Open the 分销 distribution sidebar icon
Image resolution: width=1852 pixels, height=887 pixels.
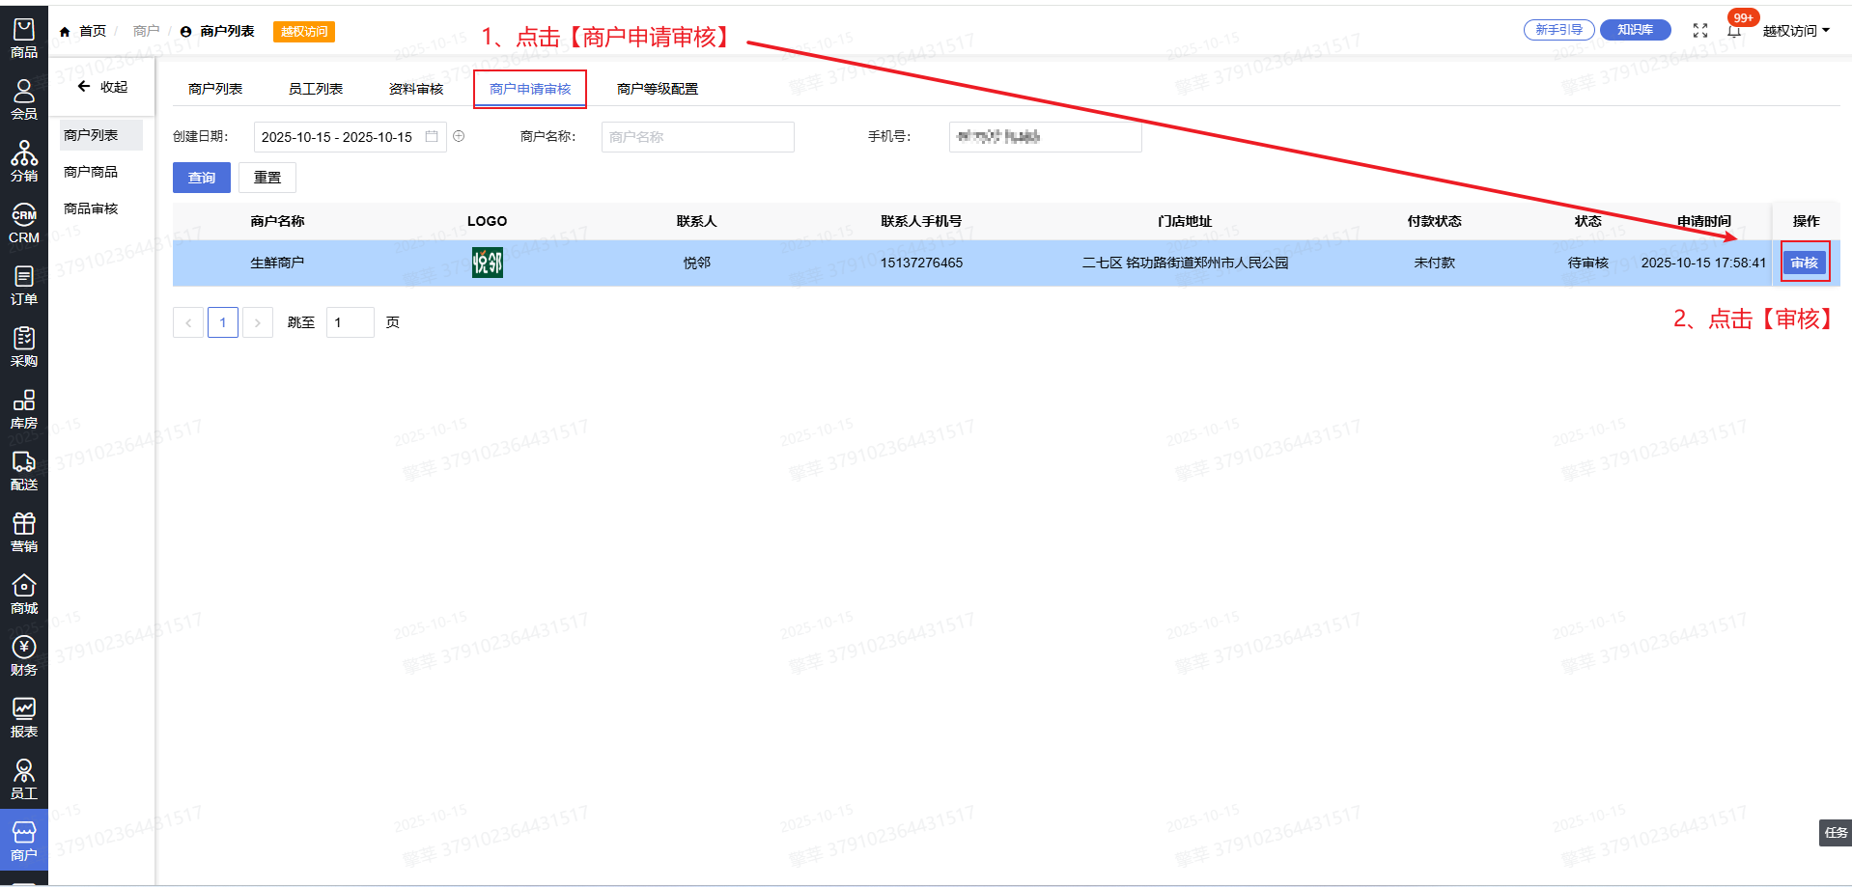click(x=23, y=162)
